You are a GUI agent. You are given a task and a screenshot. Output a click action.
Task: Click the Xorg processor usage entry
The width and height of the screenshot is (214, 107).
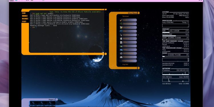175,50
